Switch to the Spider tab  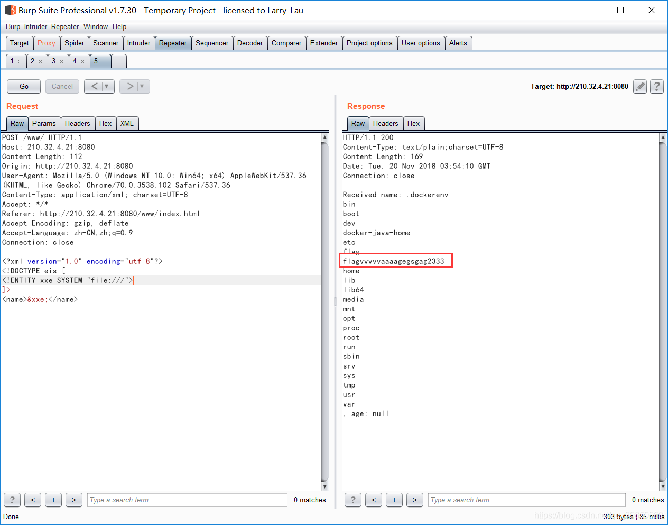pyautogui.click(x=75, y=43)
